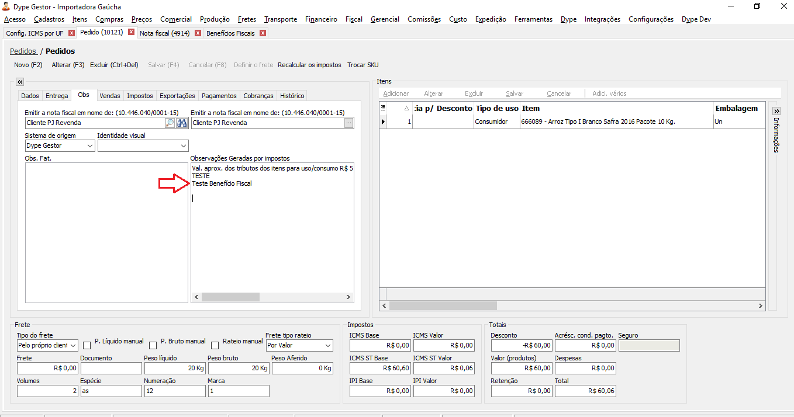Close the Pedido (10121) tab
794x417 pixels.
click(131, 33)
